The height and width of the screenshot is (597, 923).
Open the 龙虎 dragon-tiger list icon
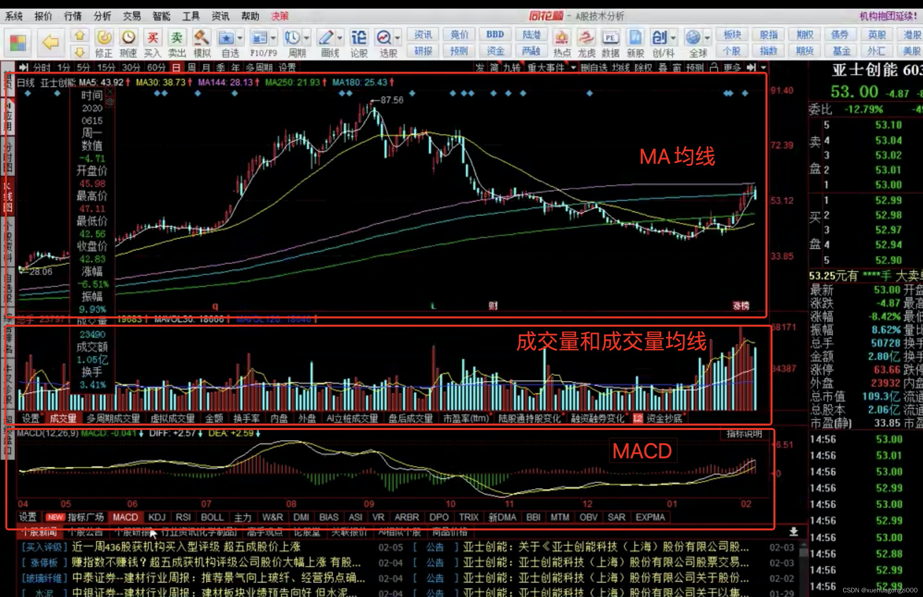pos(586,38)
